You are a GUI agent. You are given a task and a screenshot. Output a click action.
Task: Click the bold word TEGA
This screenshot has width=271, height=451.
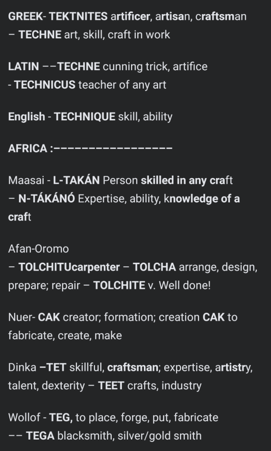tap(40, 436)
